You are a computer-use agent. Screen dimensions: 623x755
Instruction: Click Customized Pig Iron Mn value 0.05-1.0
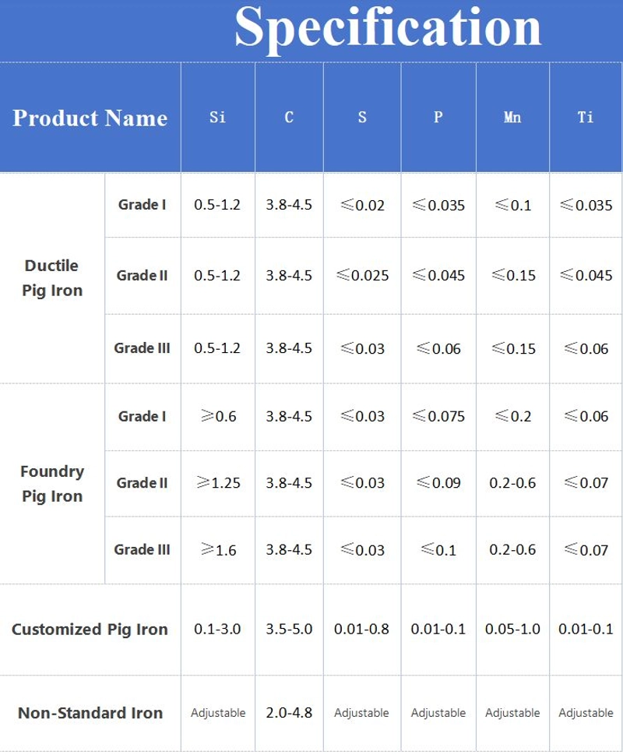pos(512,629)
